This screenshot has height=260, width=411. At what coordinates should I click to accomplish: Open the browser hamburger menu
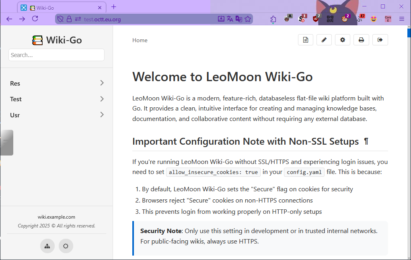pyautogui.click(x=402, y=19)
